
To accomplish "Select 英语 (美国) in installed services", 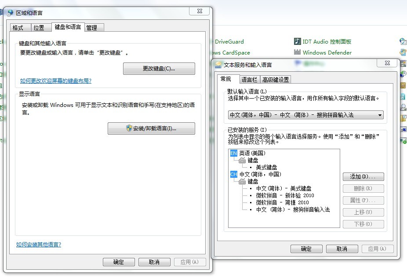I will coord(252,153).
